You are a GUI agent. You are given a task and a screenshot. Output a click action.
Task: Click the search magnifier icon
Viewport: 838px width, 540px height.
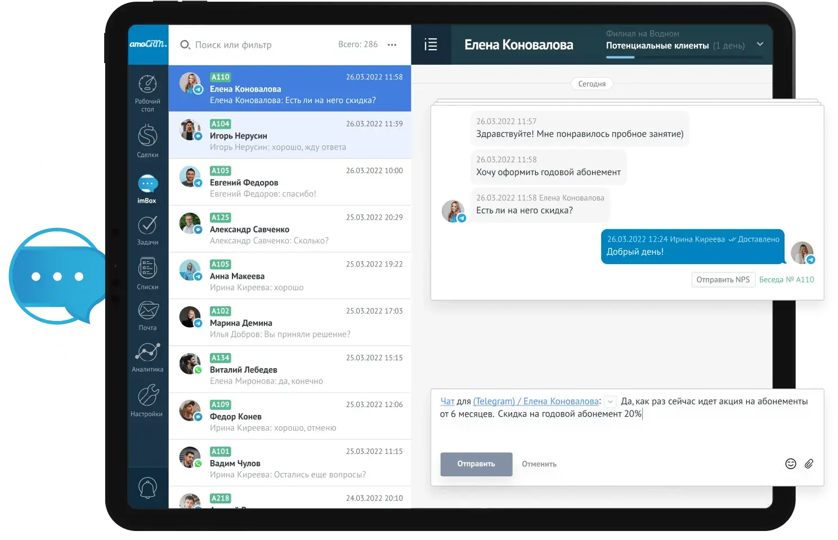tap(185, 44)
